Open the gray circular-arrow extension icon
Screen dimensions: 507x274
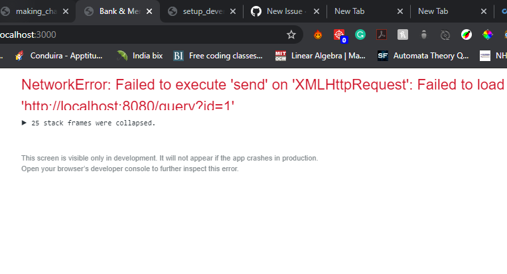tap(445, 34)
